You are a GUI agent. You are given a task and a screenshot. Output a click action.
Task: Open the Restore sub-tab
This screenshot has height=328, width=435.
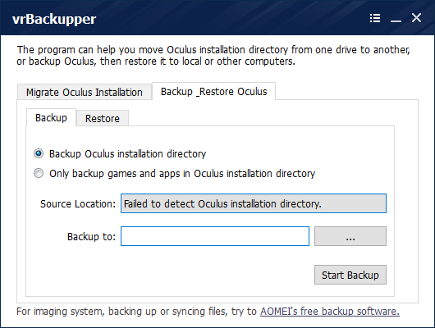coord(103,118)
